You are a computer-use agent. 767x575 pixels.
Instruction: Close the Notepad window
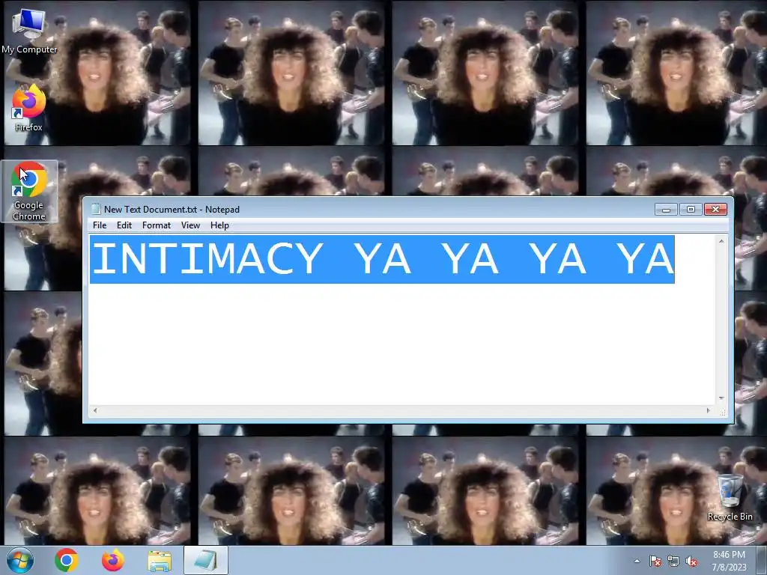tap(715, 210)
